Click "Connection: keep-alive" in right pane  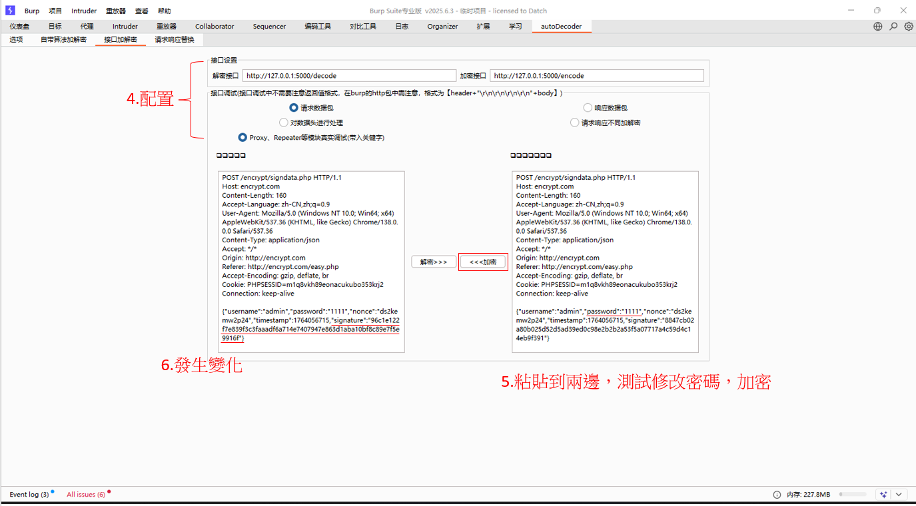click(552, 294)
